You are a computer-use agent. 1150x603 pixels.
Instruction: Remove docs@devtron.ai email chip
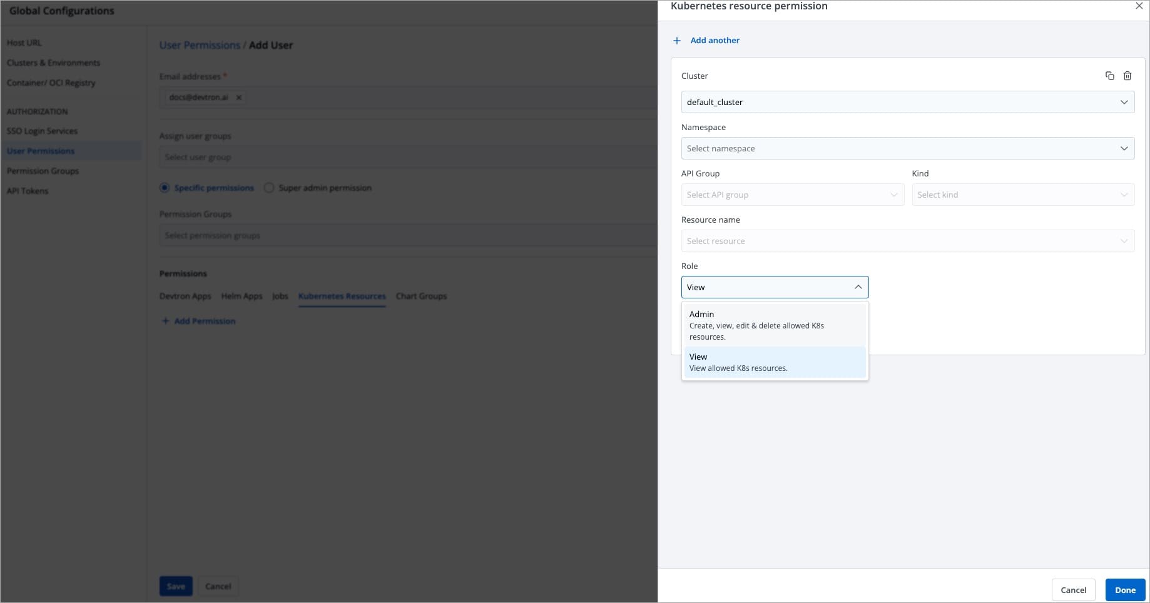click(x=239, y=98)
